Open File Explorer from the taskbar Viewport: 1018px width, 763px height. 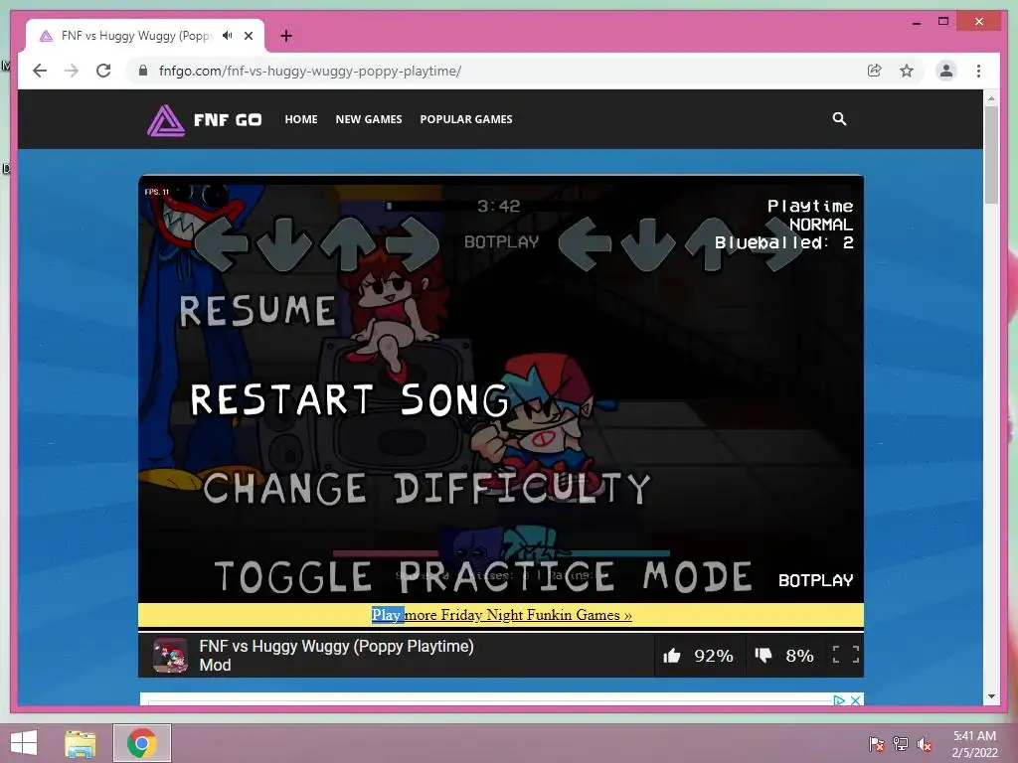point(81,743)
